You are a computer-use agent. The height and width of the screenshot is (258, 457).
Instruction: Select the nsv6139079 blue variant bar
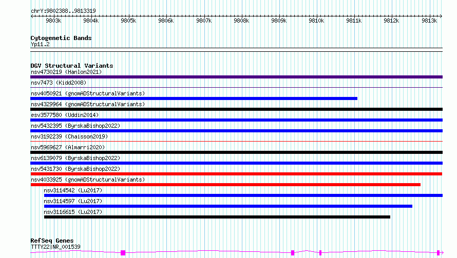click(236, 163)
